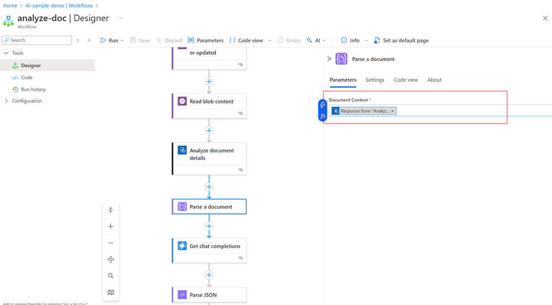The width and height of the screenshot is (552, 305).
Task: Close the Designer blade with X
Action: click(x=545, y=18)
